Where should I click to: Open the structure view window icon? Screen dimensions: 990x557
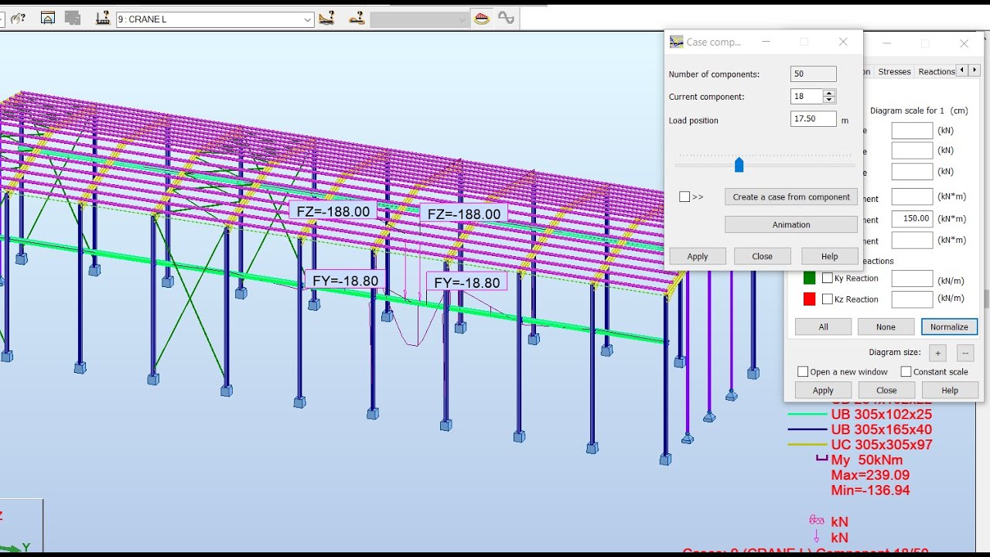click(x=48, y=18)
